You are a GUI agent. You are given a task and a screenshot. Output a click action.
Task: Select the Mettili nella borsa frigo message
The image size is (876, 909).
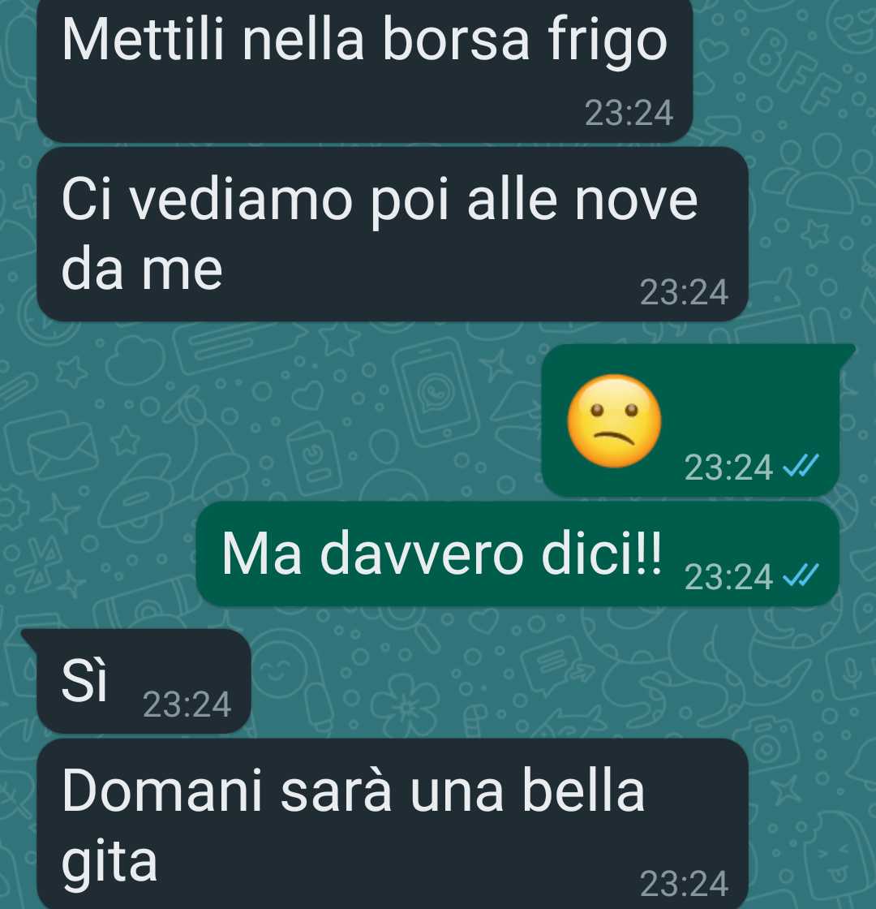click(365, 69)
